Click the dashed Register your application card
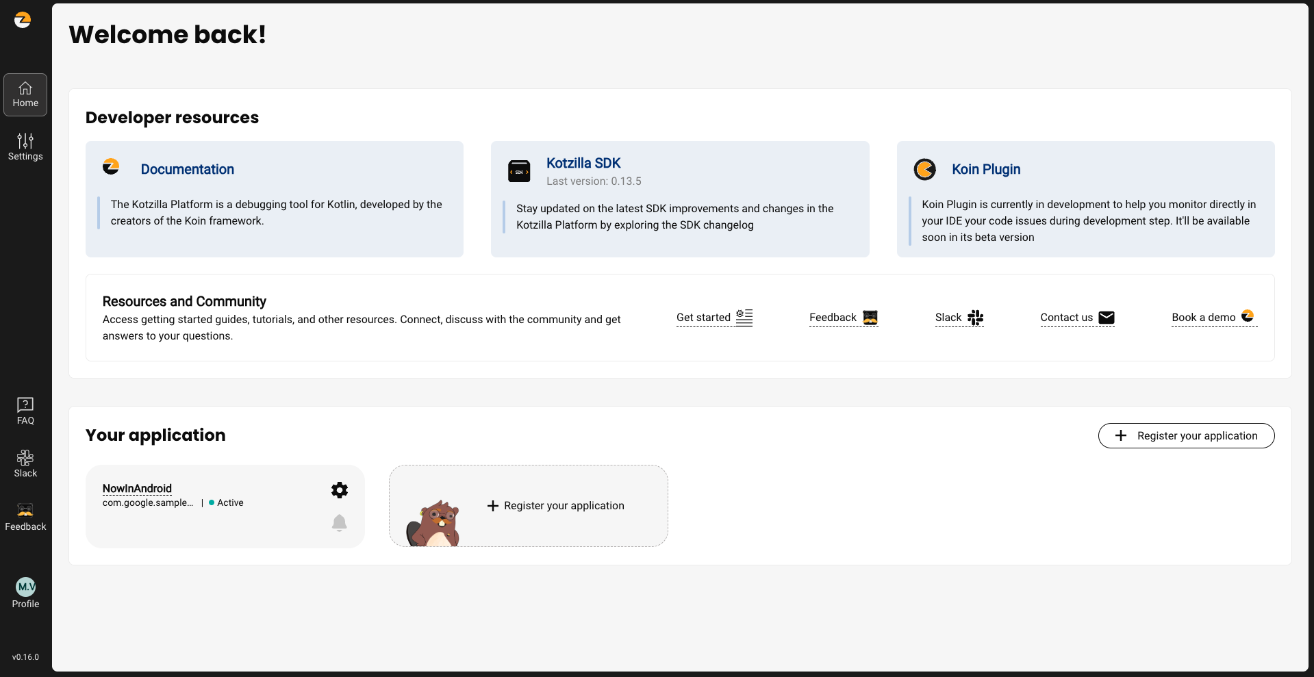 [528, 506]
